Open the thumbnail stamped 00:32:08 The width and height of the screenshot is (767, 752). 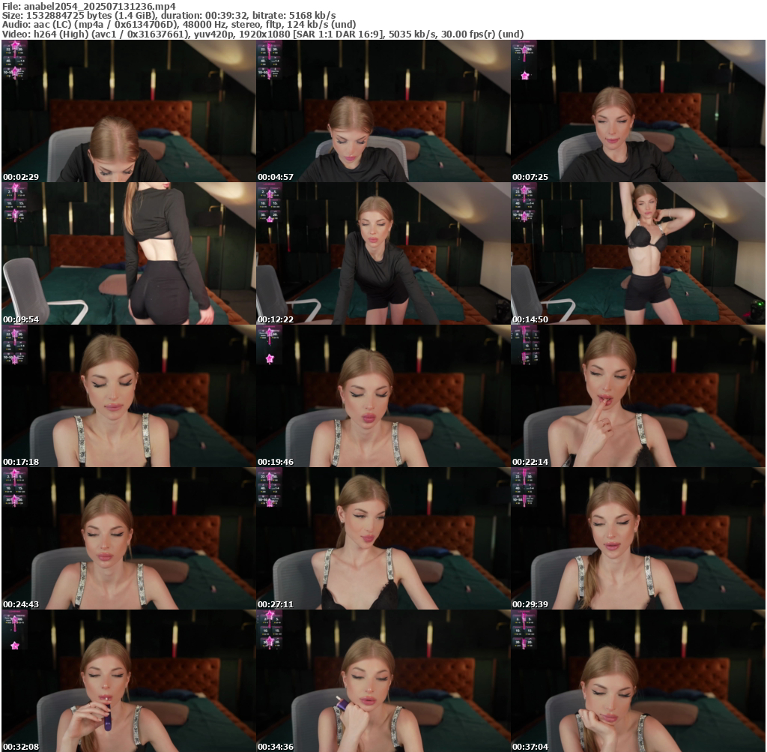click(x=128, y=681)
